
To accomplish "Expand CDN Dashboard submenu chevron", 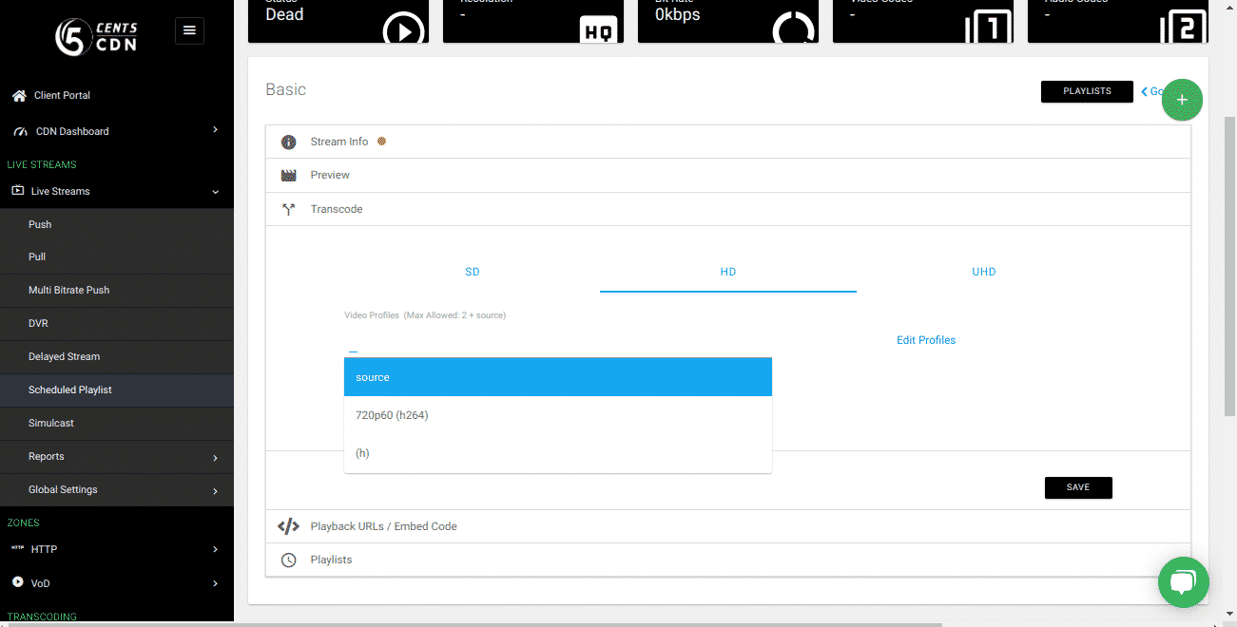I will click(215, 130).
